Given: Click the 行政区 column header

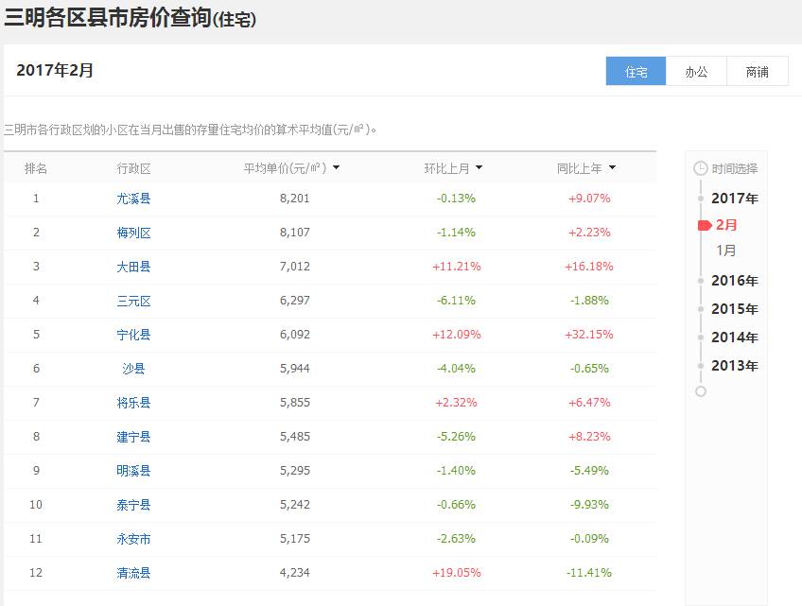Looking at the screenshot, I should click(133, 168).
